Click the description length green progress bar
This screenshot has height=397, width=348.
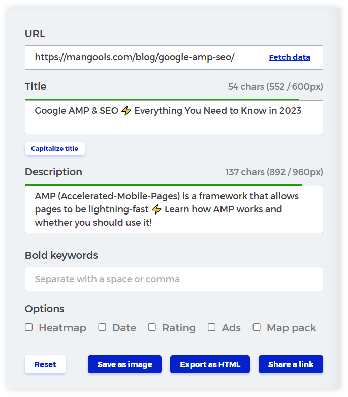163,185
